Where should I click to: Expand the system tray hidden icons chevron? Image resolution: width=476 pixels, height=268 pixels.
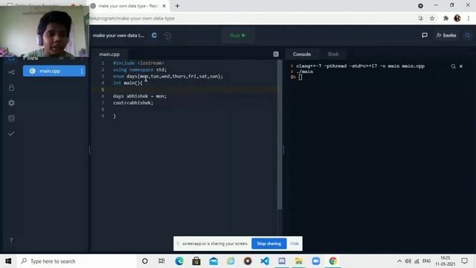[x=399, y=261]
